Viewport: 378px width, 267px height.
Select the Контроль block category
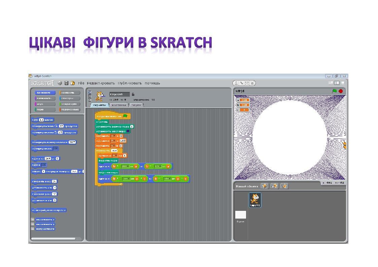[x=69, y=92]
